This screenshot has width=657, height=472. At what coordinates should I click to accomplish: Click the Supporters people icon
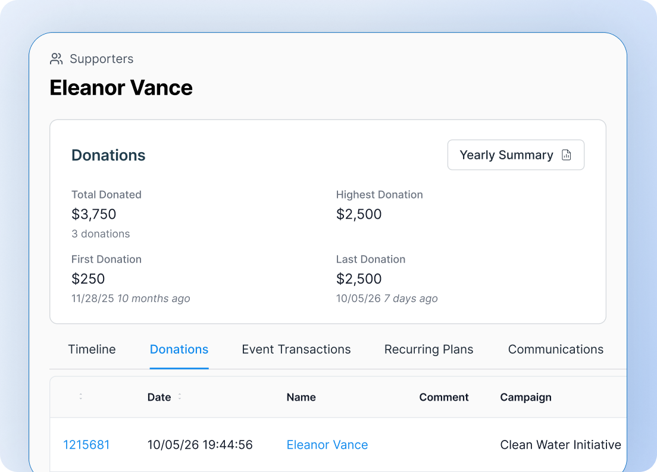(56, 59)
